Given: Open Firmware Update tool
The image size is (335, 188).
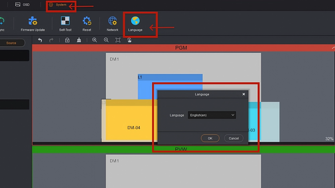Looking at the screenshot, I should pos(33,24).
